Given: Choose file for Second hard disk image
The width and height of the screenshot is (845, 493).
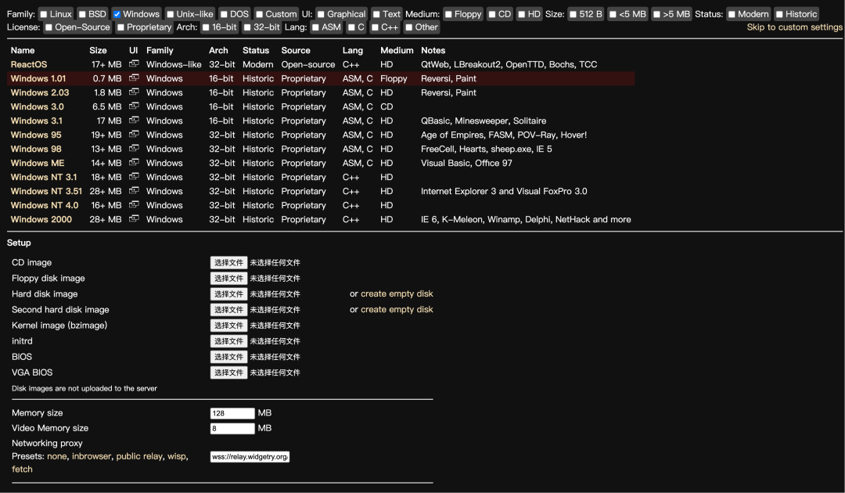Looking at the screenshot, I should click(228, 309).
